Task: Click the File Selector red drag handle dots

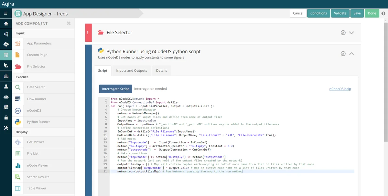Action: point(89,33)
